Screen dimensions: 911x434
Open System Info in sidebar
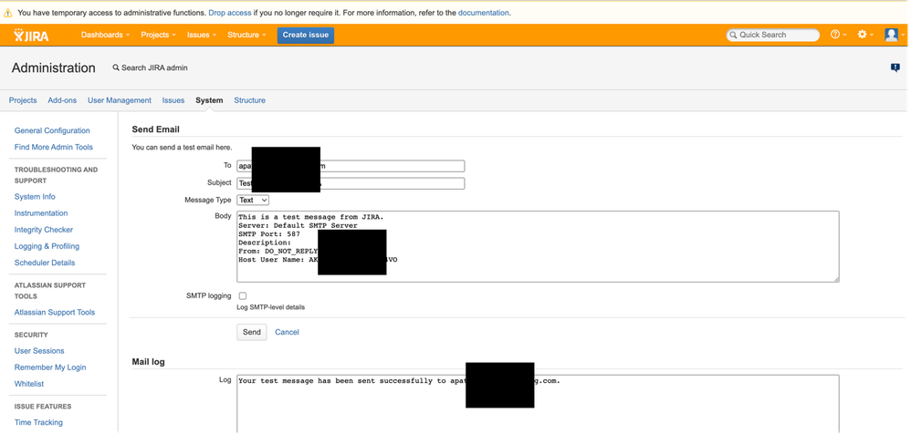coord(35,197)
